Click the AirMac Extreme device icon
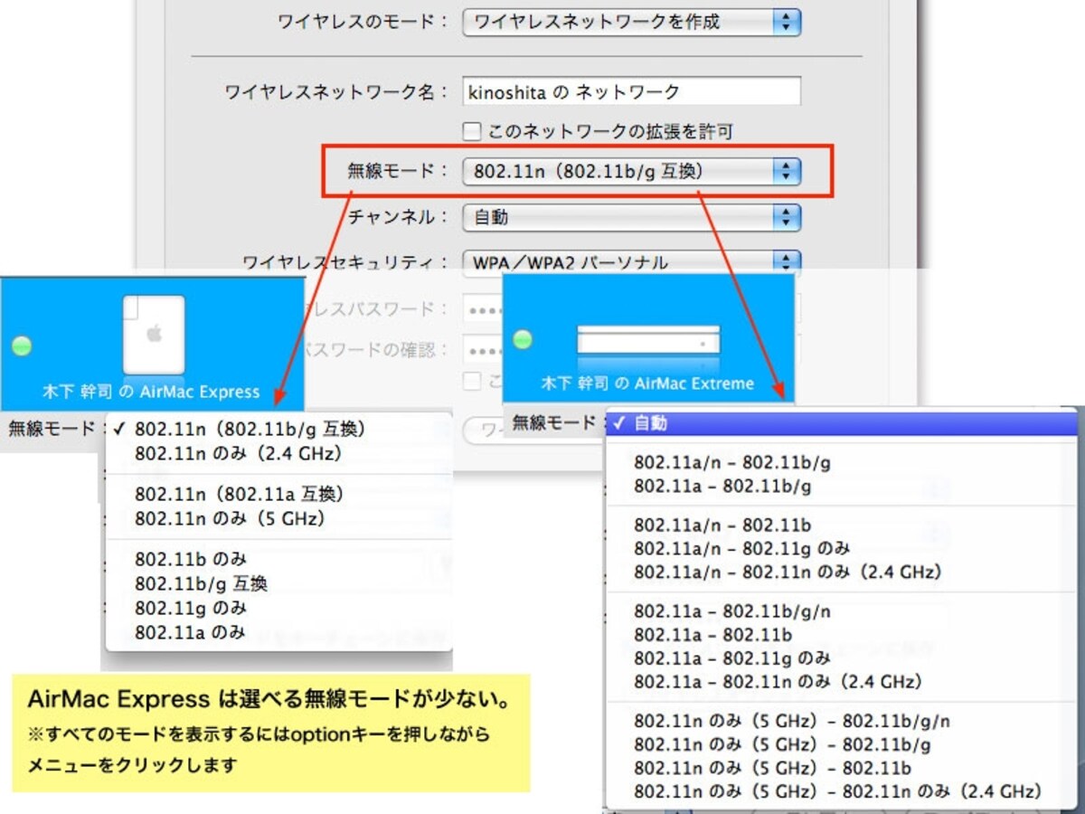The image size is (1085, 814). point(648,339)
